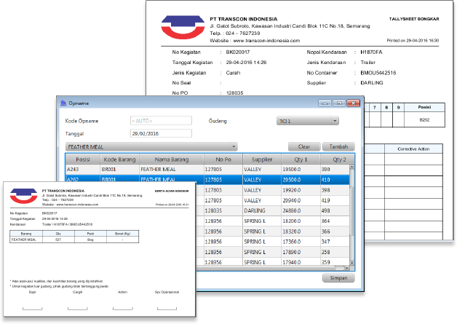Screen dimensions: 457x324
Task: Click the Corrective Action column header
Action: (413, 149)
